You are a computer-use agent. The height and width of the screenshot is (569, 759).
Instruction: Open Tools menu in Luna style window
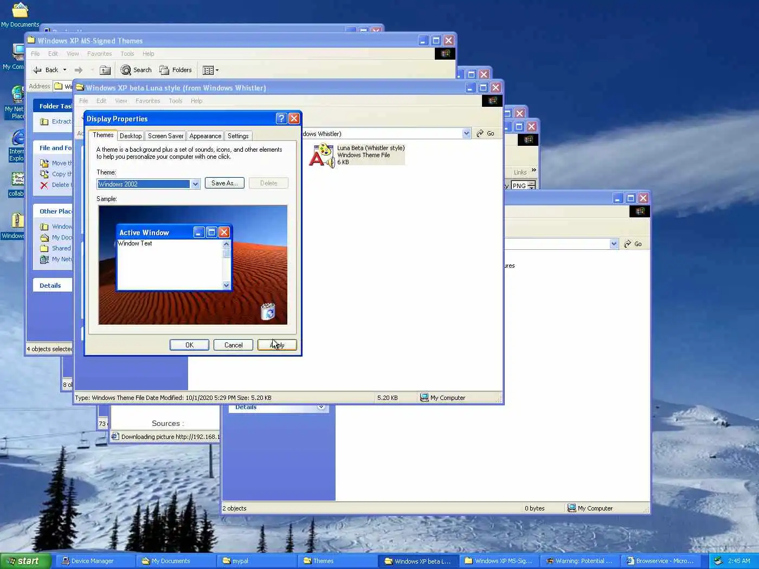(175, 101)
